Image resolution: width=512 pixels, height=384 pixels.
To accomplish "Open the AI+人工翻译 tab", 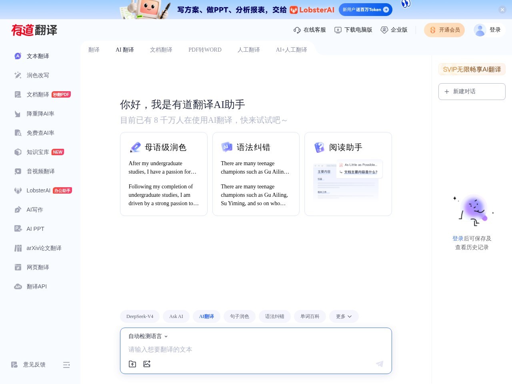I will (x=292, y=50).
